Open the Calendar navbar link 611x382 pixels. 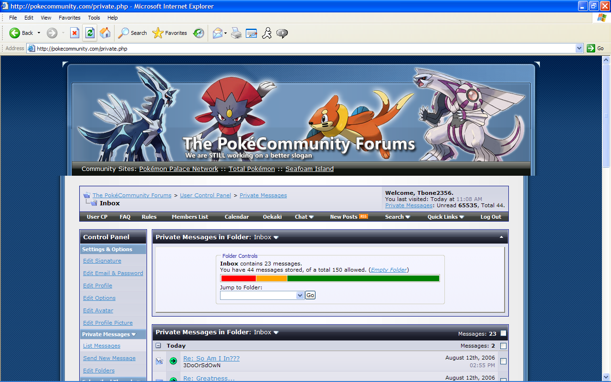coord(237,217)
